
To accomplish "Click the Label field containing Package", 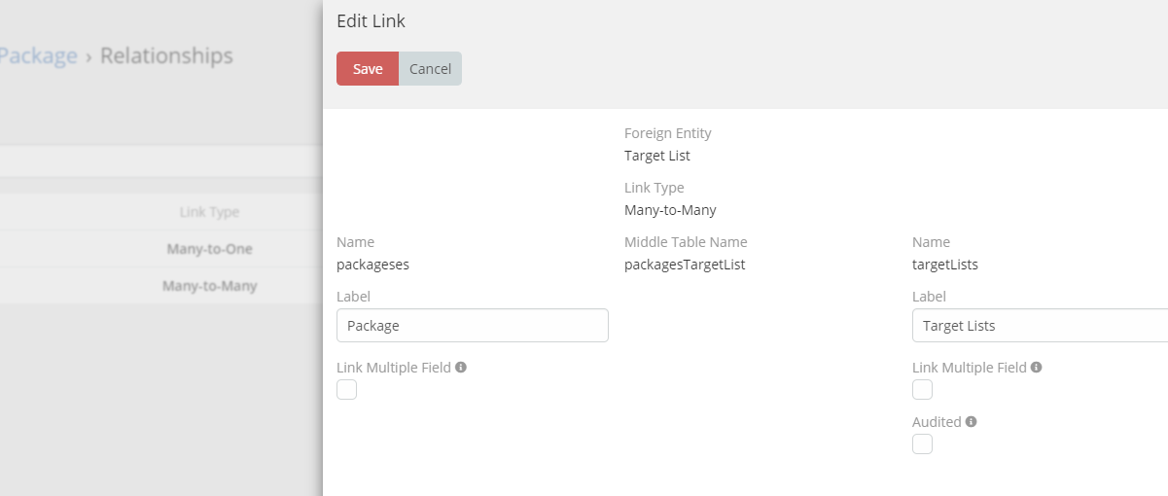I will click(x=472, y=326).
